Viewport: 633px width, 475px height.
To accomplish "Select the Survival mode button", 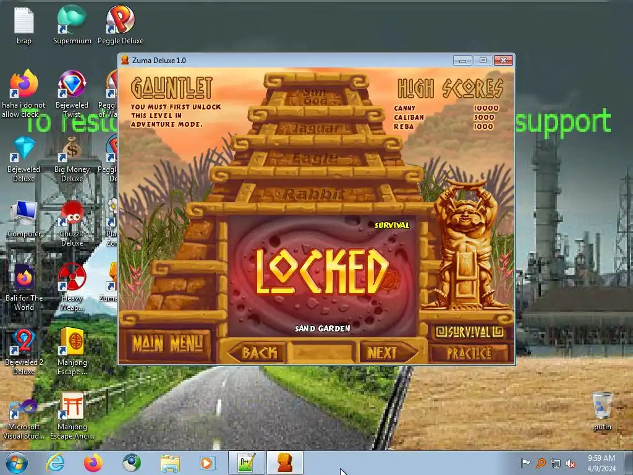I will 470,332.
